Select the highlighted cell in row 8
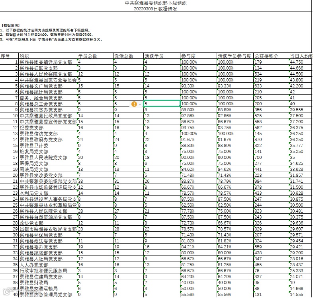 [162, 104]
